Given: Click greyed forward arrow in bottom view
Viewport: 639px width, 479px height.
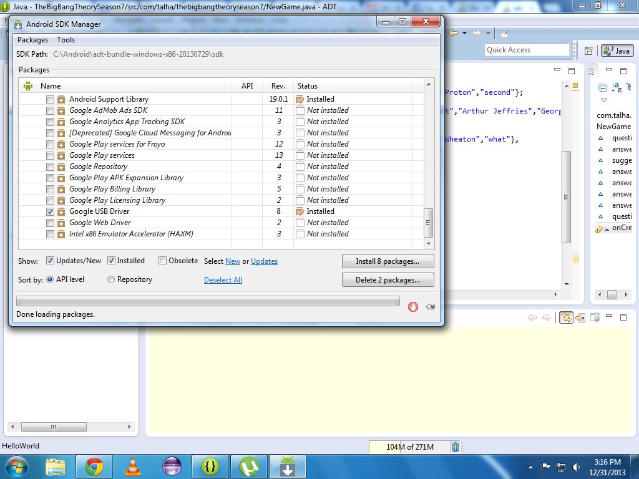Looking at the screenshot, I should [547, 317].
